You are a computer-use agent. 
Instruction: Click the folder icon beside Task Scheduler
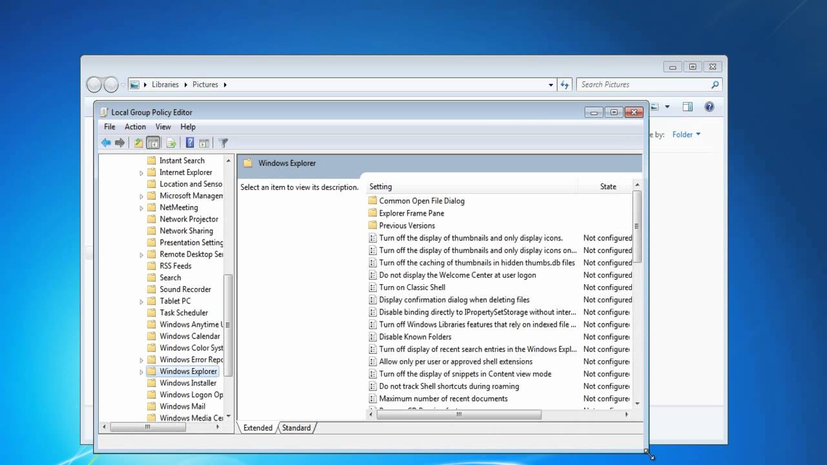point(152,313)
